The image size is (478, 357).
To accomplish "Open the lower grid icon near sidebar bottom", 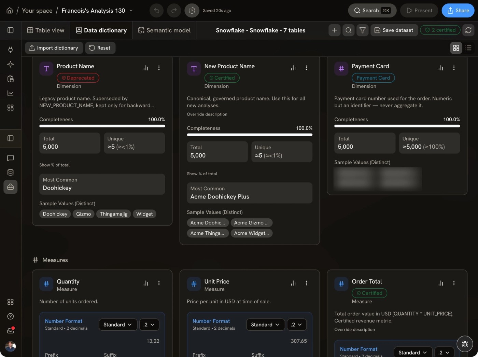I will (x=11, y=302).
